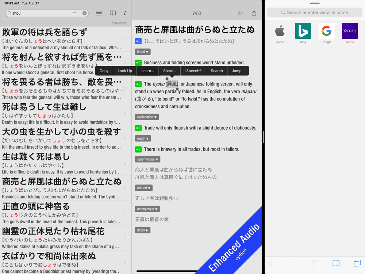This screenshot has height=274, width=365.
Task: Collapse the literal section
Action: 143,52
